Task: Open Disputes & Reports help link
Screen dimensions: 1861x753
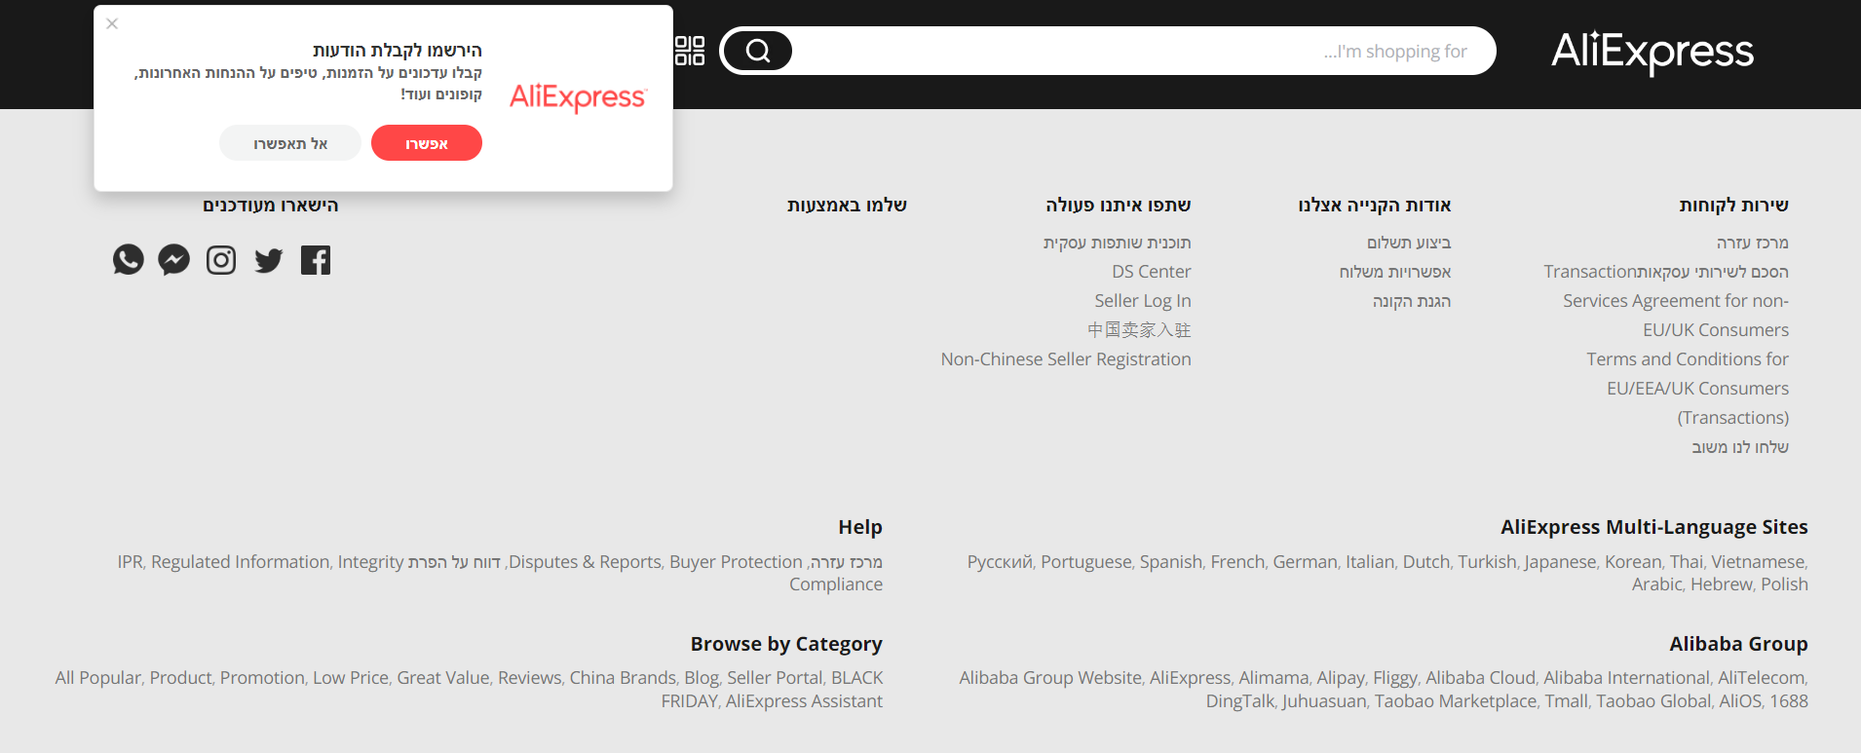Action: coord(585,562)
